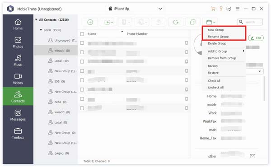This screenshot has height=167, width=271.
Task: Choose Delete Group from the menu
Action: pos(217,43)
